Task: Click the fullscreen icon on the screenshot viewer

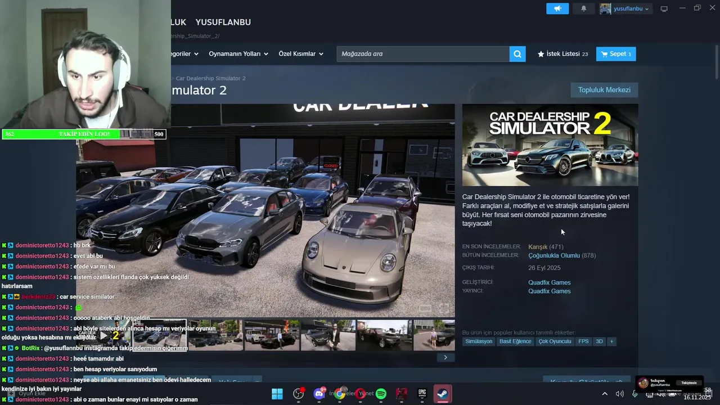Action: click(444, 308)
